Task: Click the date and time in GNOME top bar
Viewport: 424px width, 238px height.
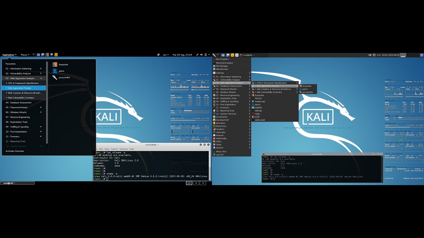Action: 182,55
